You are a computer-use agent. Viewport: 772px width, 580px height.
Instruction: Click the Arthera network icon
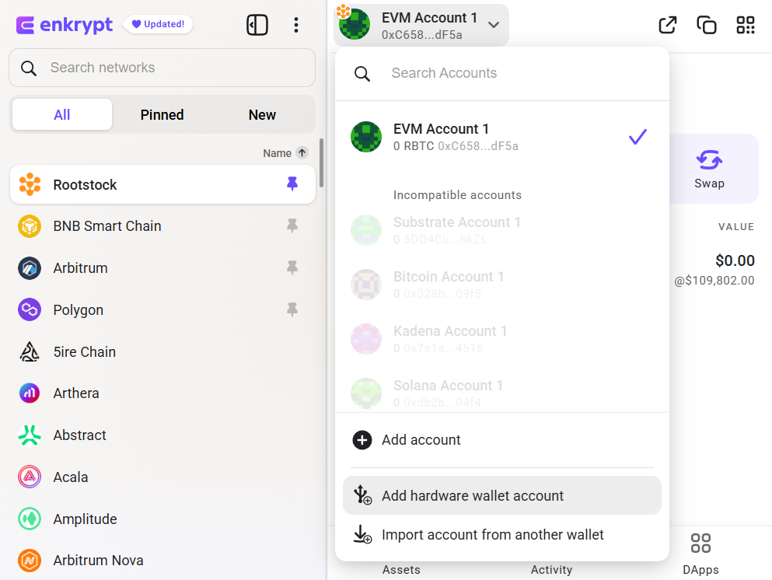30,393
